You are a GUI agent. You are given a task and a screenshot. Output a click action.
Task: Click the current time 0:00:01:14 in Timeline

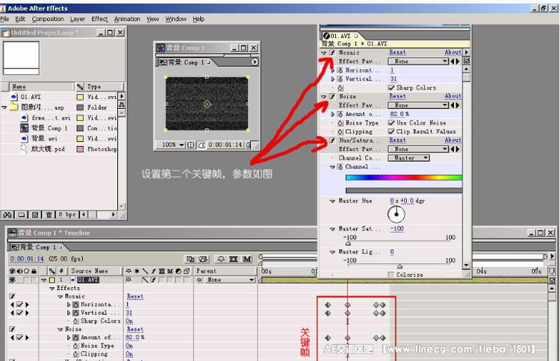tap(27, 259)
